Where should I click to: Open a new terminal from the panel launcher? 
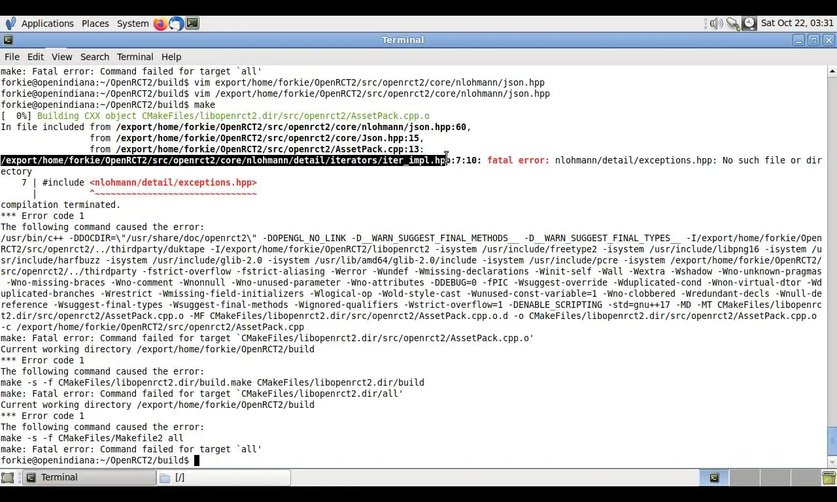tap(192, 24)
